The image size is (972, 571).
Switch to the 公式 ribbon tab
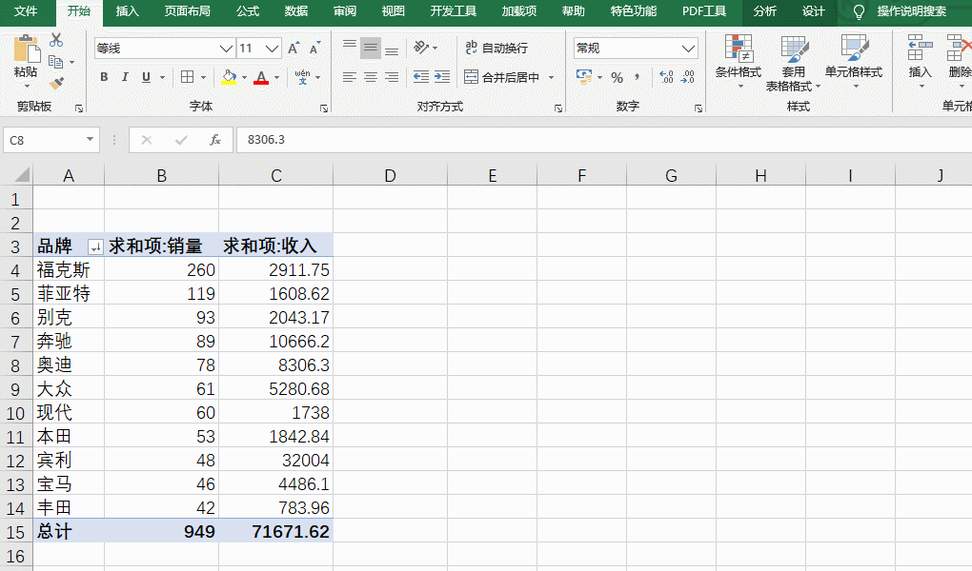pos(248,11)
